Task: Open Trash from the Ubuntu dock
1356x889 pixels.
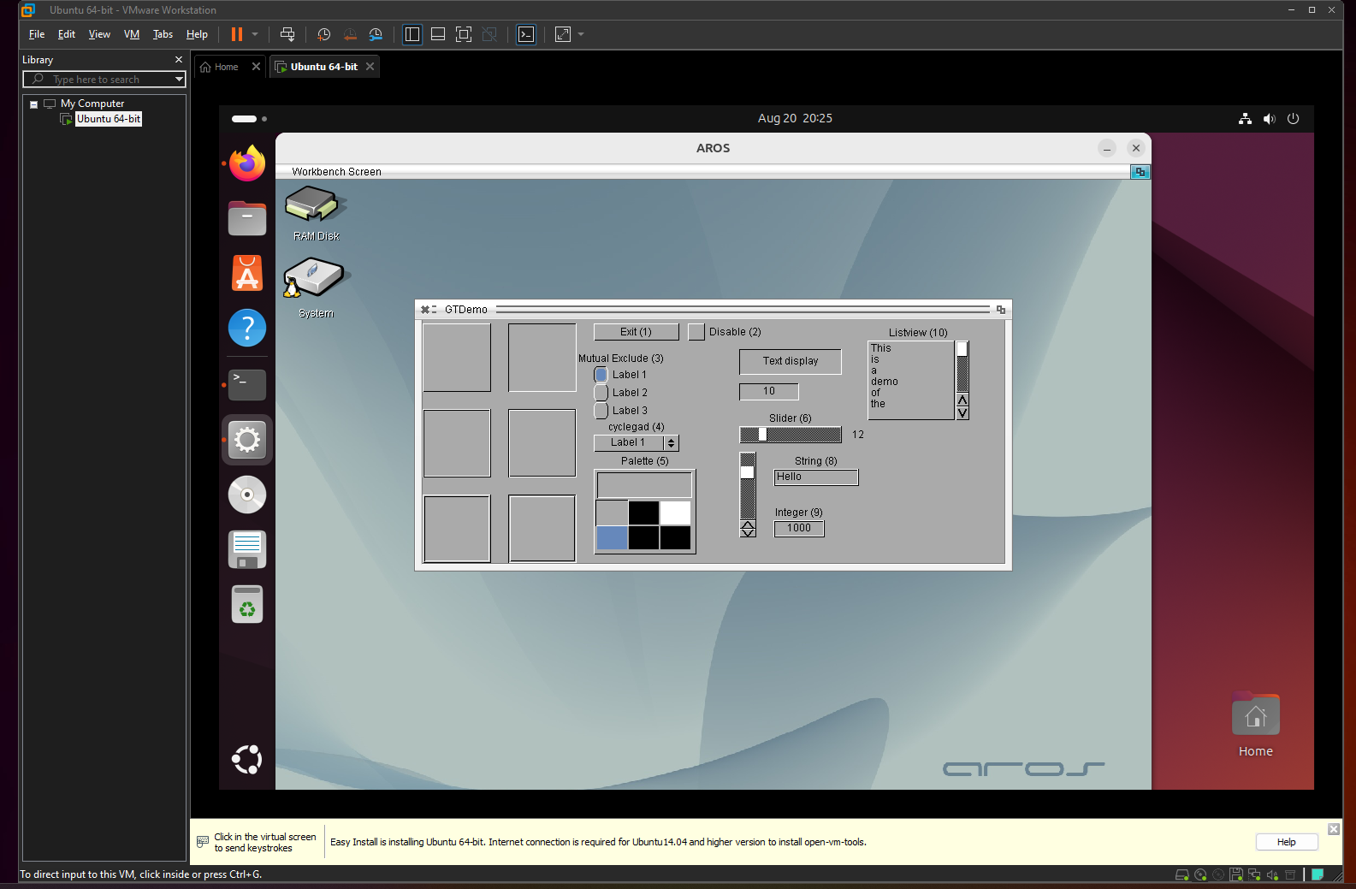Action: coord(247,604)
